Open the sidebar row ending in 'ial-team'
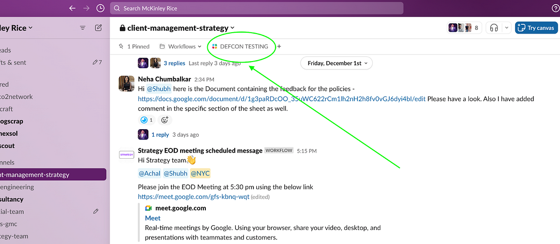Screen dimensions: 560x244 (x=53, y=211)
